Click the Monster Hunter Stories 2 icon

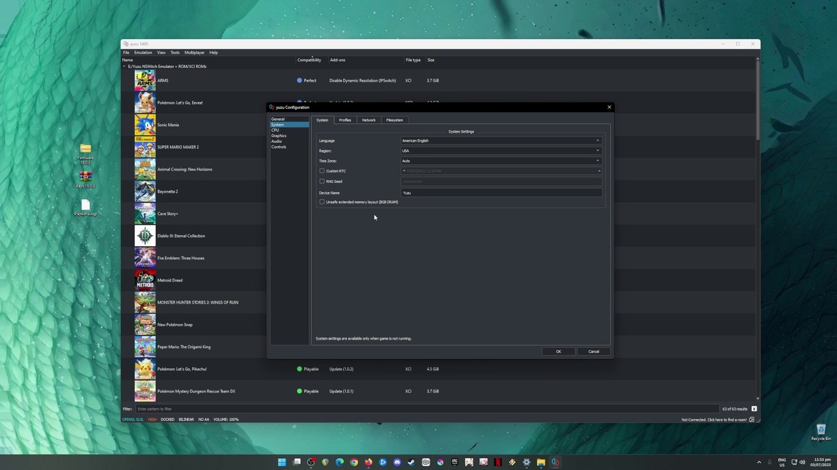[145, 302]
